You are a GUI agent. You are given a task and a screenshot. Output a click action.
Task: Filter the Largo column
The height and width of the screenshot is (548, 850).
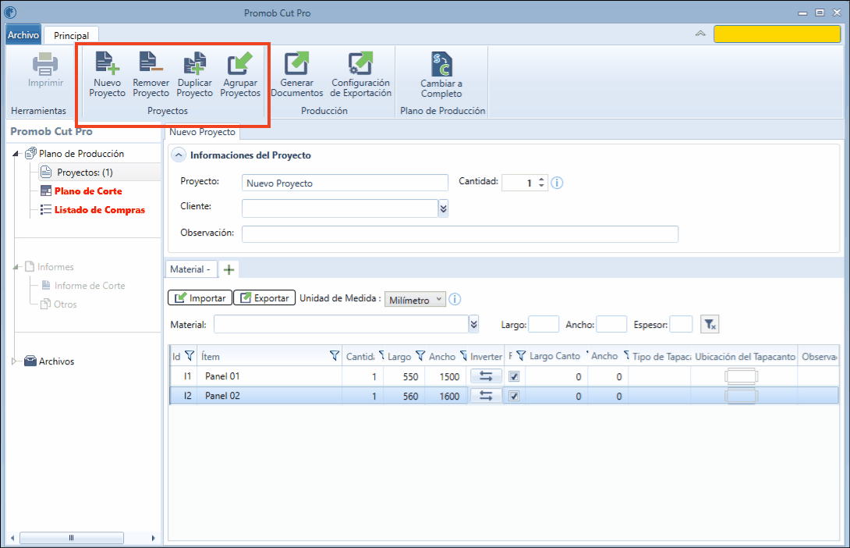click(420, 356)
